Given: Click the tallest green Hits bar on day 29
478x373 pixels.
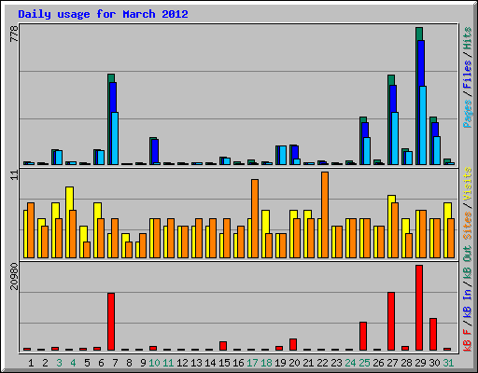Looking at the screenshot, I should point(419,34).
